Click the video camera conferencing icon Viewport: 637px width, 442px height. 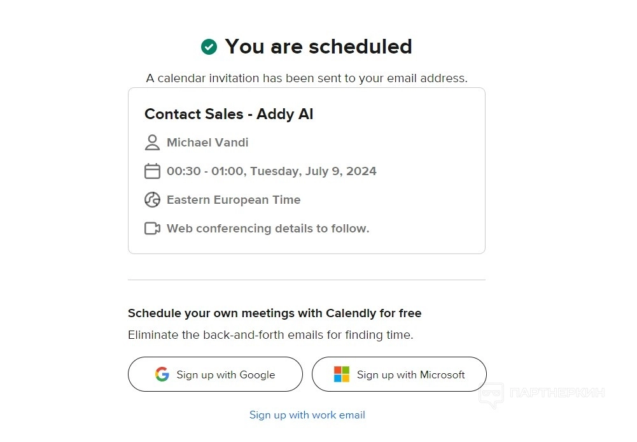point(152,228)
